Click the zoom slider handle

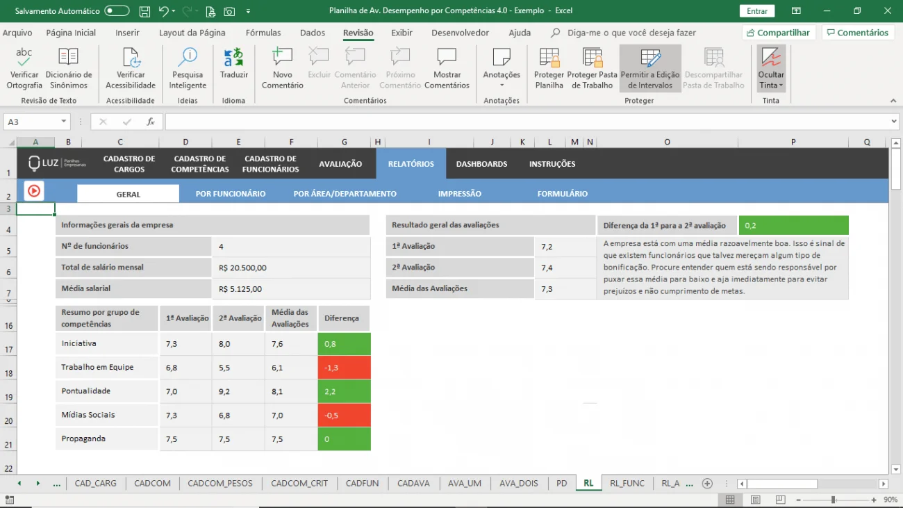point(833,500)
